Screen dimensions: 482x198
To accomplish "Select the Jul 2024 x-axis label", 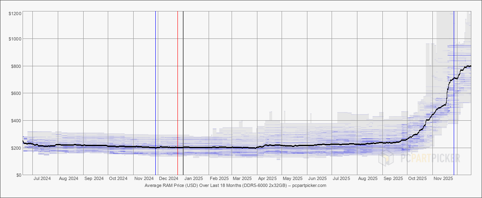I will (42, 179).
